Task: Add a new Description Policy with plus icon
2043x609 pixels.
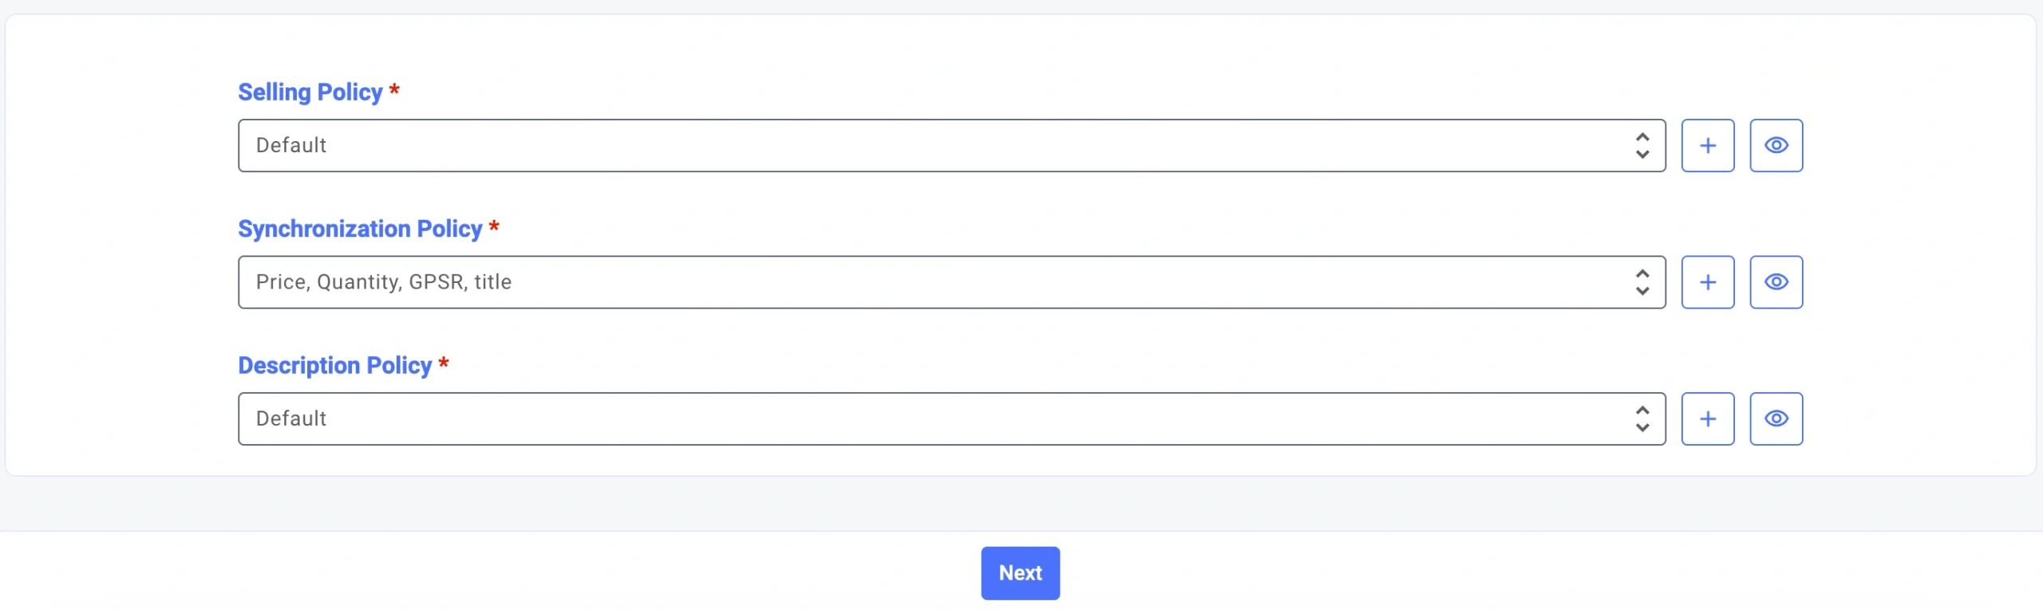Action: pyautogui.click(x=1707, y=418)
